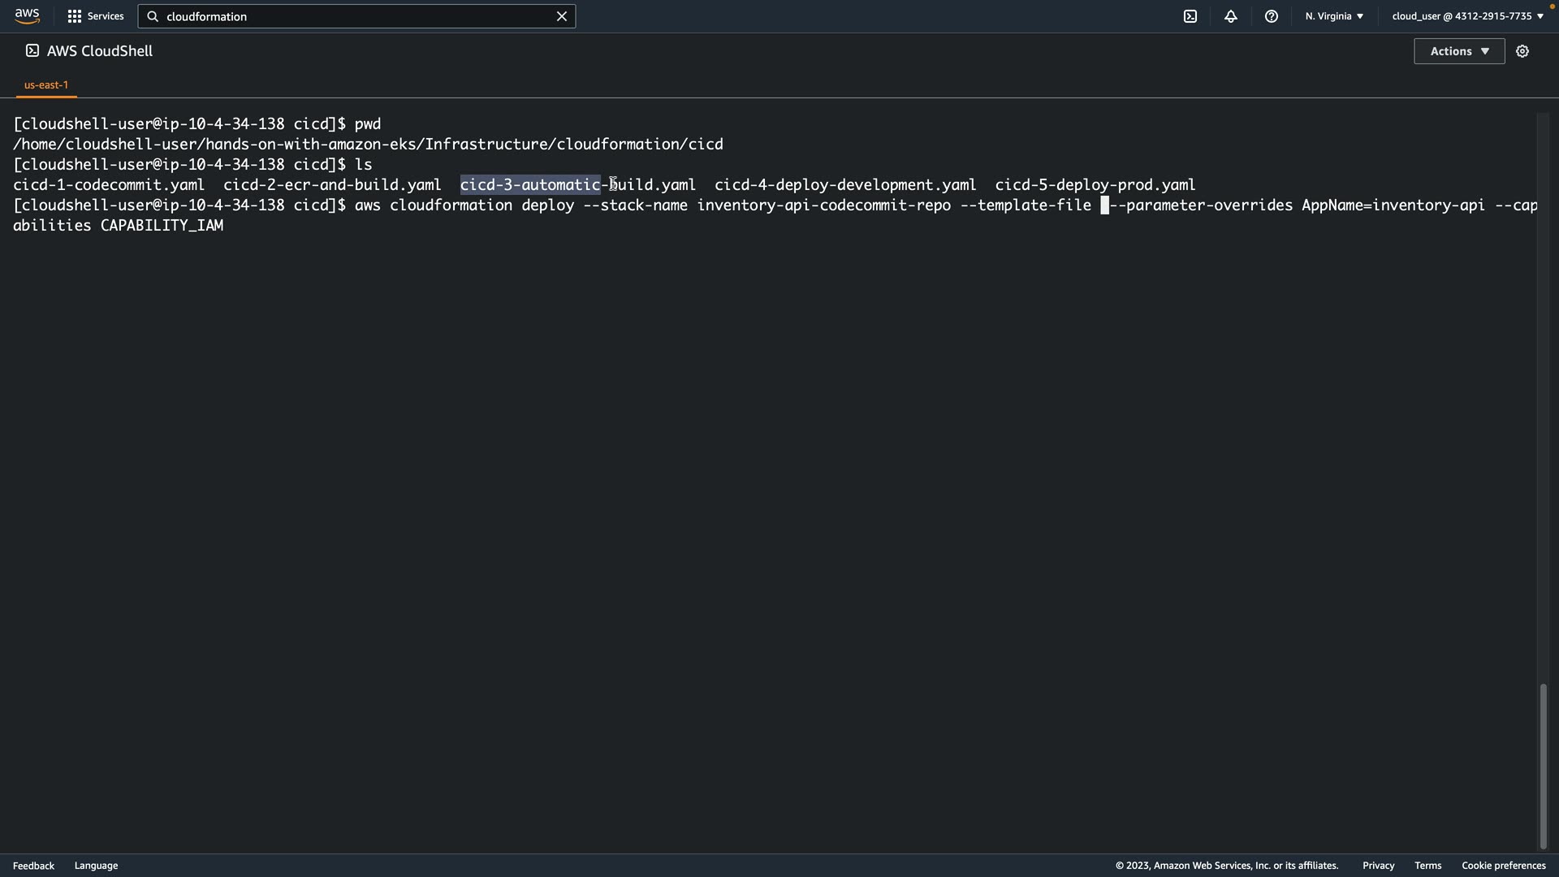Clear the cloudformation search text
1559x877 pixels.
561,16
